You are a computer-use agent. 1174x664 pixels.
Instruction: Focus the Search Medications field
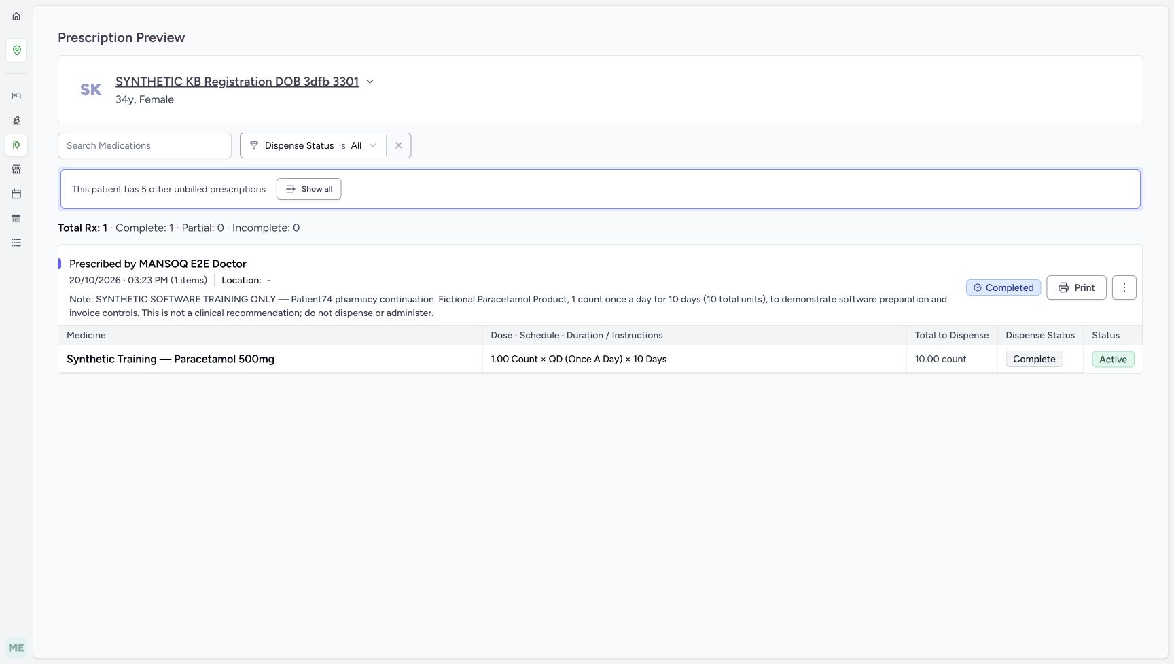pos(145,145)
